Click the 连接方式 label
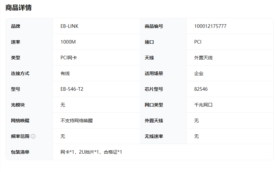 [x=20, y=73]
